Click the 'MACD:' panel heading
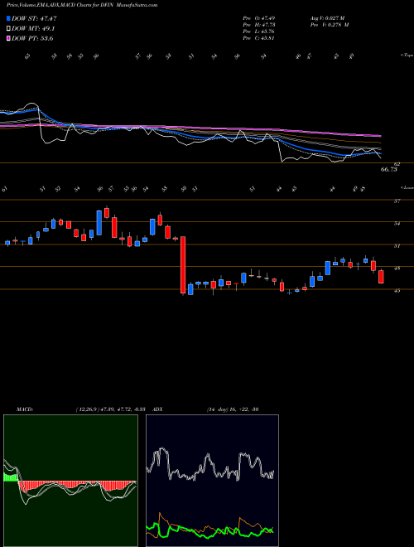This screenshot has height=547, width=414. [25, 409]
